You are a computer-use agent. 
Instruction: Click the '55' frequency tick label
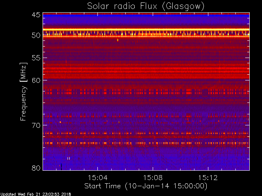click(36, 58)
